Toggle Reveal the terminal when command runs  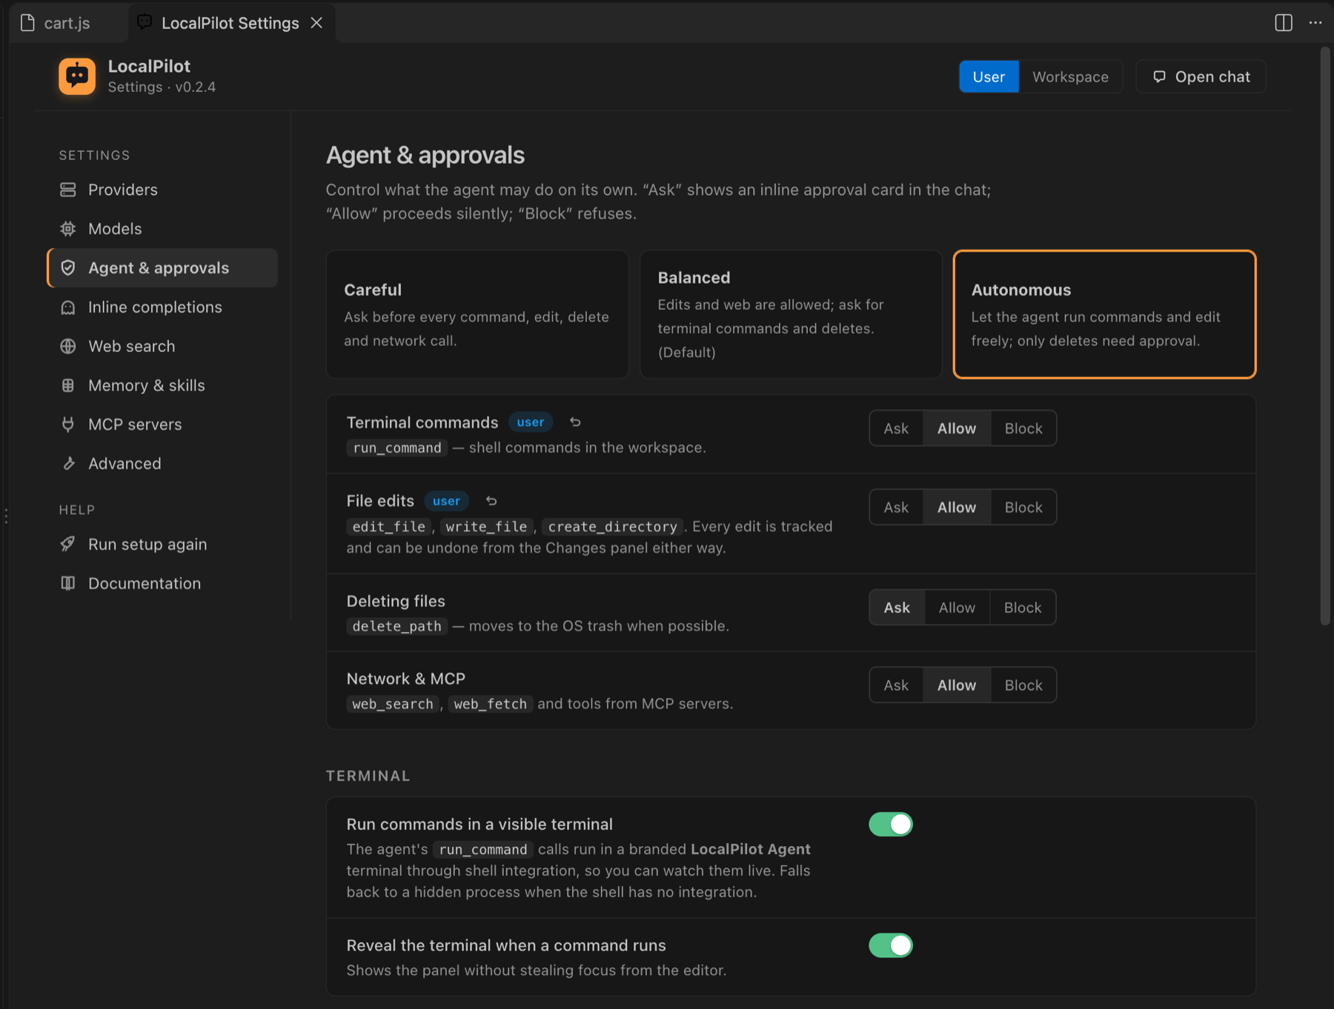(x=891, y=945)
